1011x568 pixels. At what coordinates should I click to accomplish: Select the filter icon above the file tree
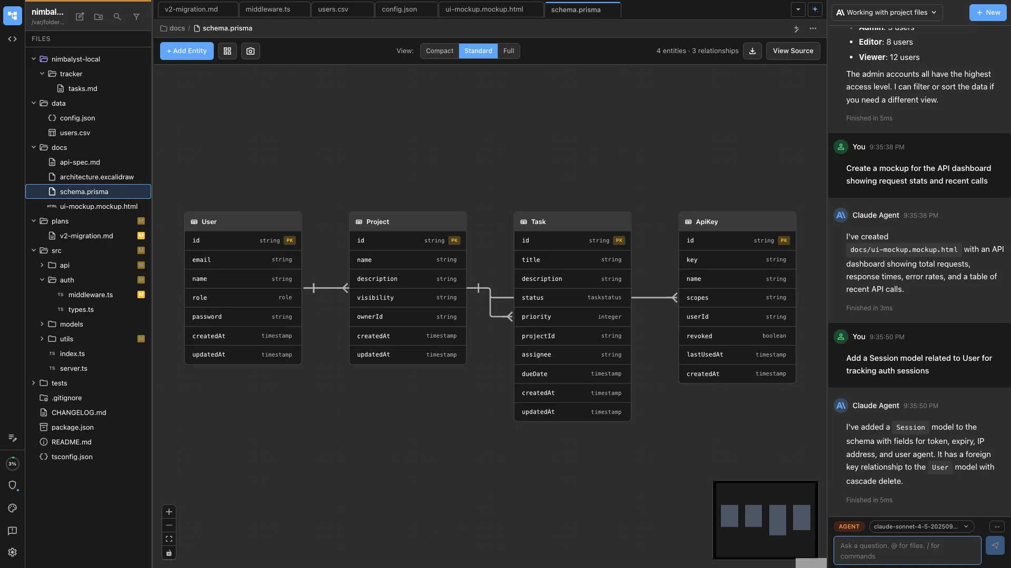click(136, 17)
